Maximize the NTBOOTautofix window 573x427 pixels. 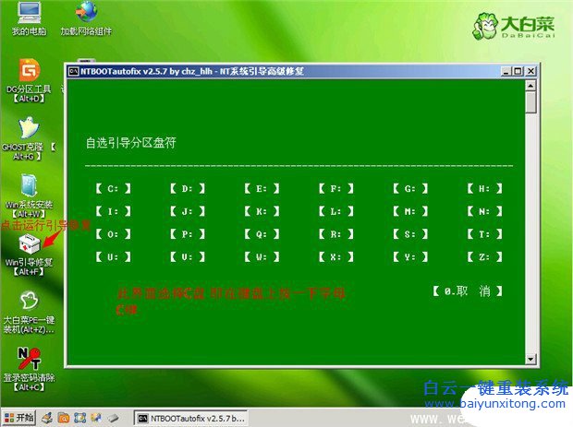click(x=518, y=71)
